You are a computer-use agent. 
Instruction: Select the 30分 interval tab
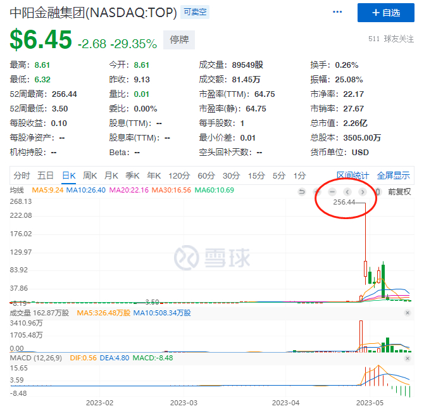click(x=231, y=175)
